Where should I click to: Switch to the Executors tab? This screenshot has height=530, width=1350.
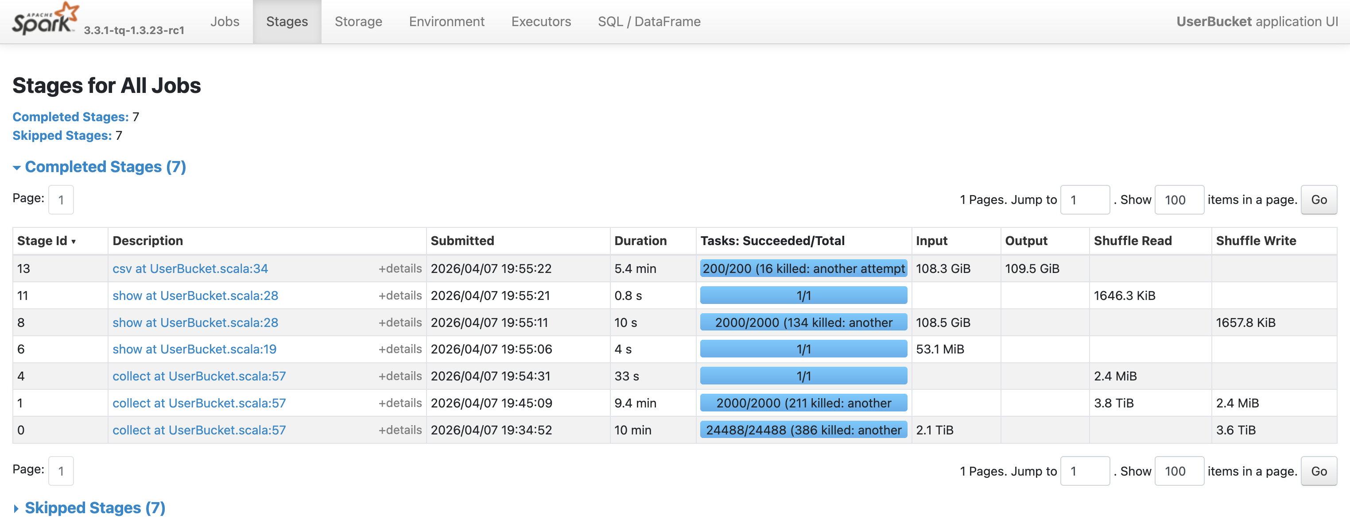click(541, 22)
